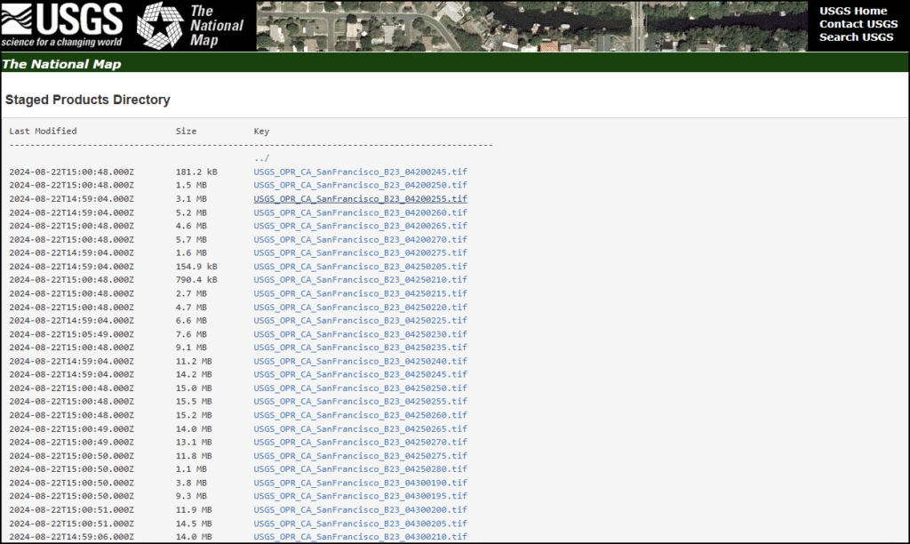The width and height of the screenshot is (910, 544).
Task: Click The National Map star logo
Action: (x=160, y=25)
